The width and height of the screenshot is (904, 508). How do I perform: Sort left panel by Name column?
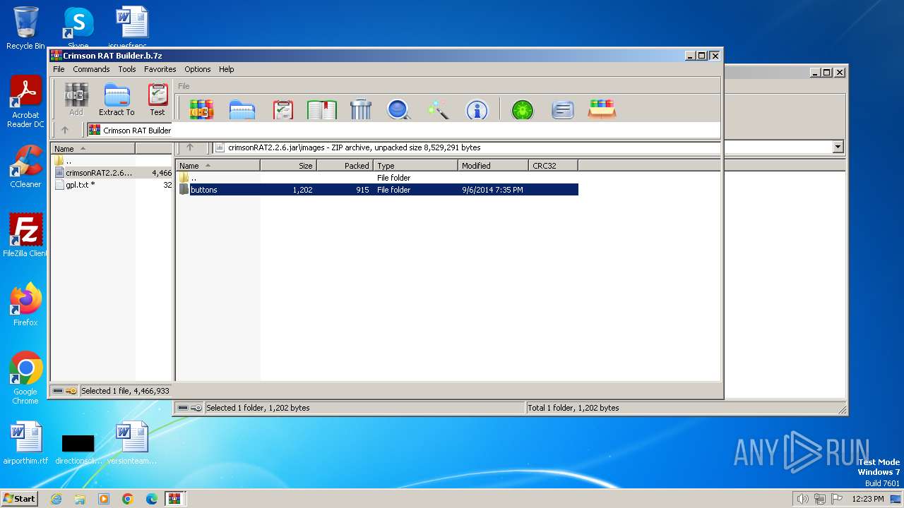93,148
